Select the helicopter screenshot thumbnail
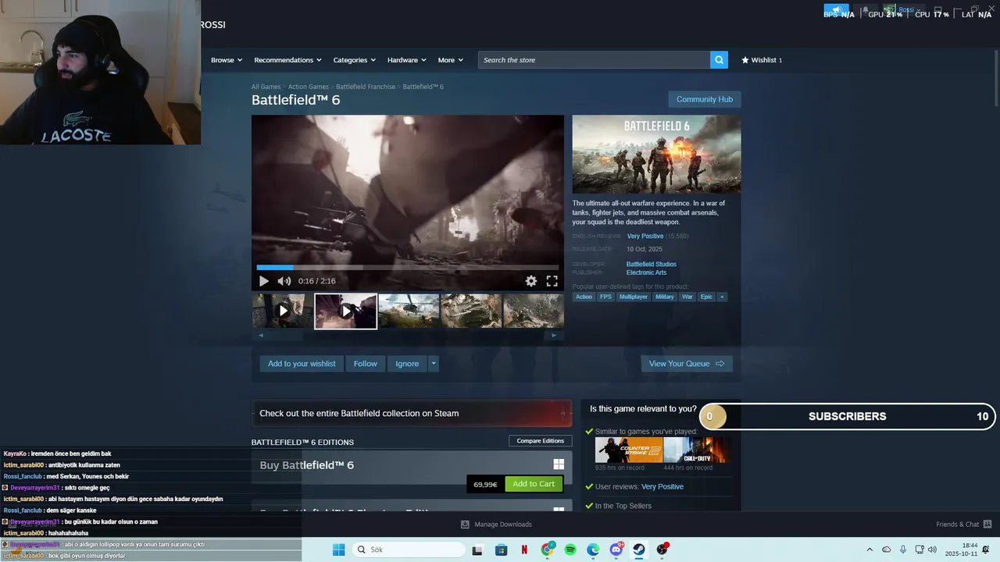The image size is (1000, 562). 409,311
